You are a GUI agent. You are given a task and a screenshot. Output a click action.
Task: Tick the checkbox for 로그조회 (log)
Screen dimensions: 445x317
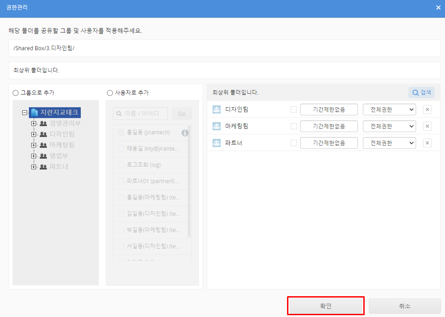click(121, 165)
